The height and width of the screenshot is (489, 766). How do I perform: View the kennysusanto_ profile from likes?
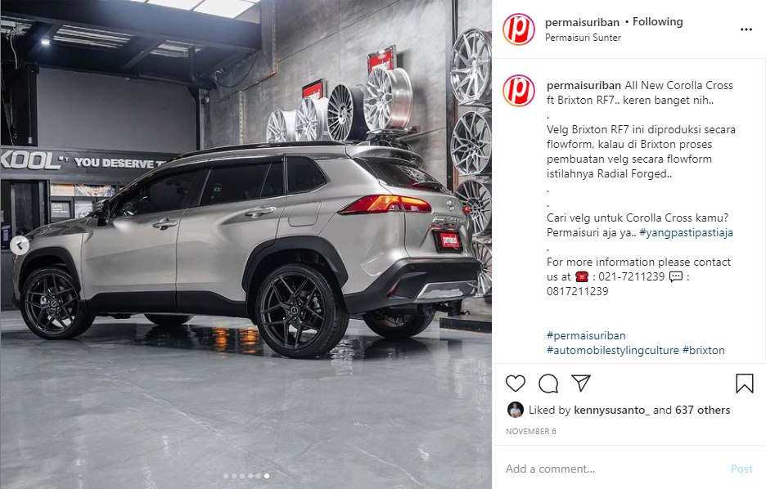tap(611, 410)
